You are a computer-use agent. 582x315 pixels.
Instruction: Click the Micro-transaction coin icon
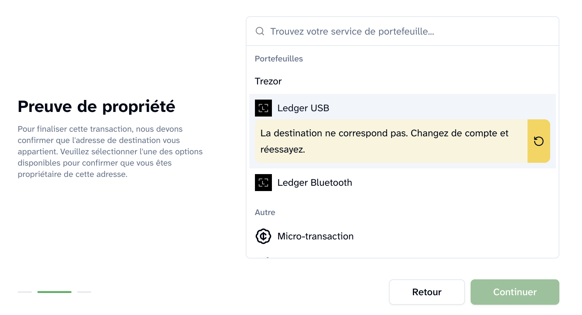(263, 236)
